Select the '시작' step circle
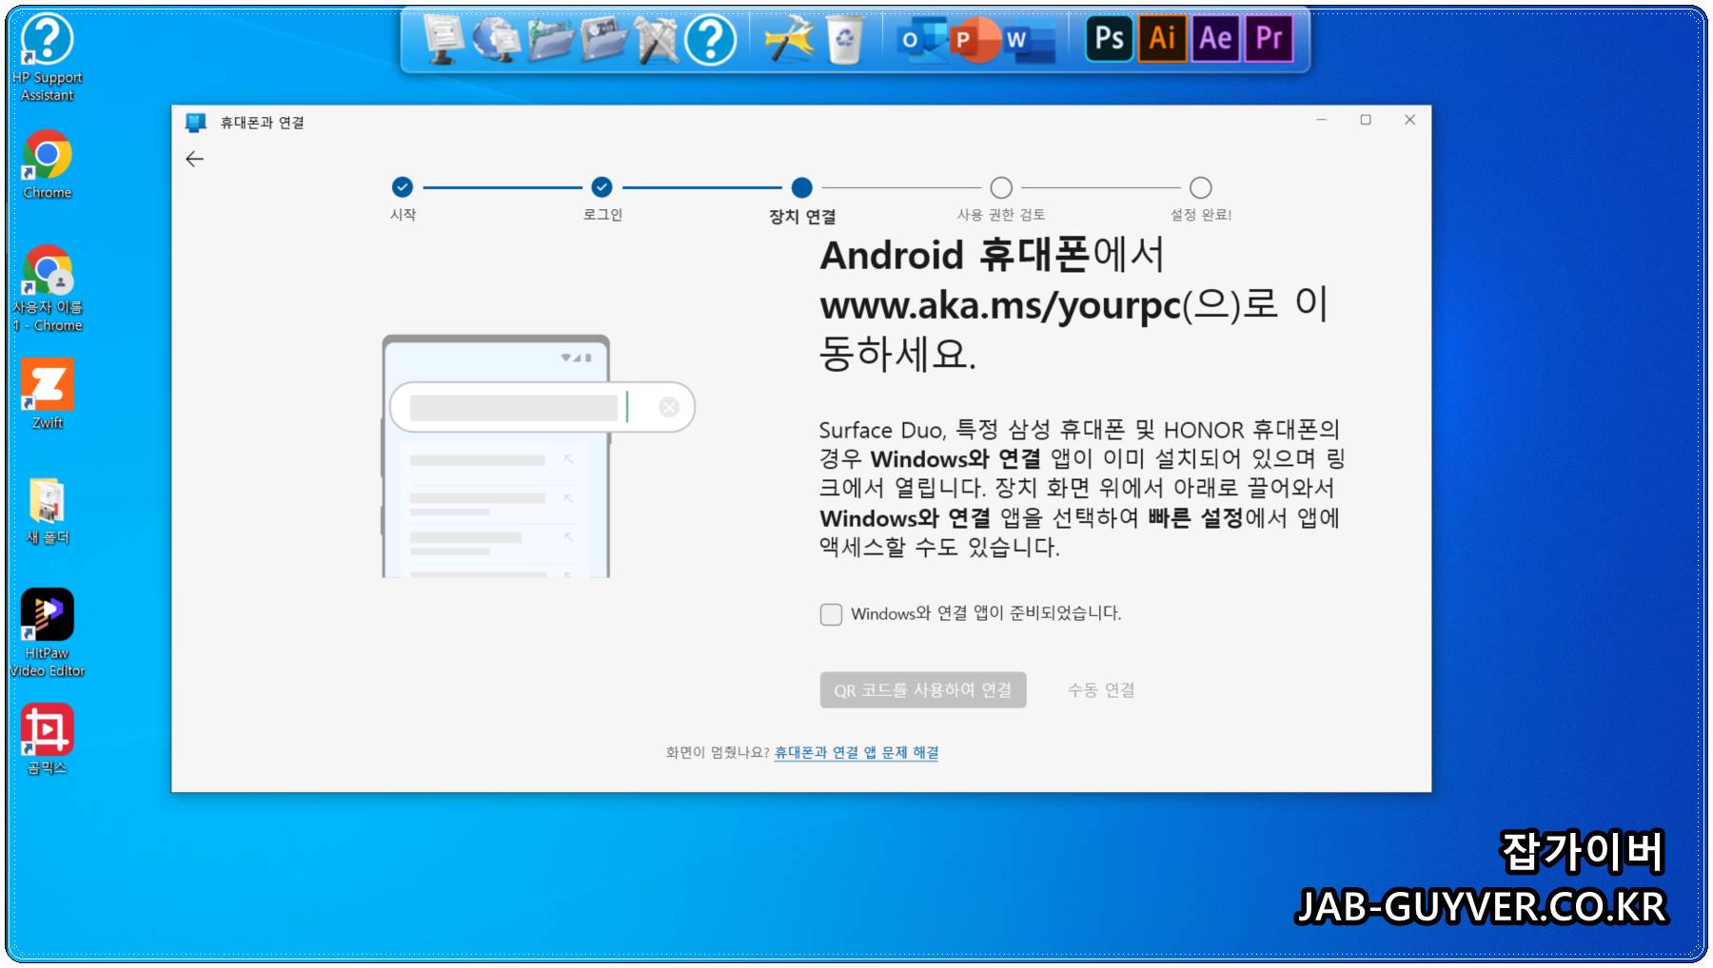The image size is (1713, 968). tap(403, 187)
